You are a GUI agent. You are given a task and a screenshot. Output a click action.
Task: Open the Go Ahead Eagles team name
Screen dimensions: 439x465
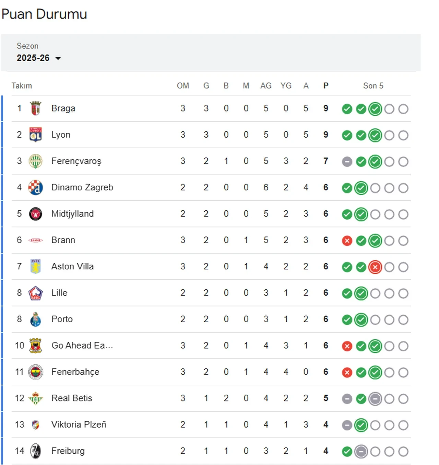(x=82, y=346)
